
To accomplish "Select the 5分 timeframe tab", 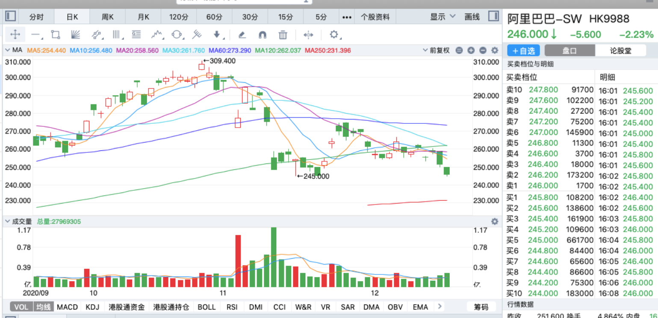I will pos(321,17).
